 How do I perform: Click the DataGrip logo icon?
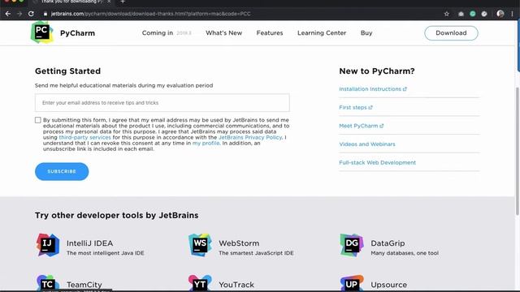pyautogui.click(x=352, y=245)
